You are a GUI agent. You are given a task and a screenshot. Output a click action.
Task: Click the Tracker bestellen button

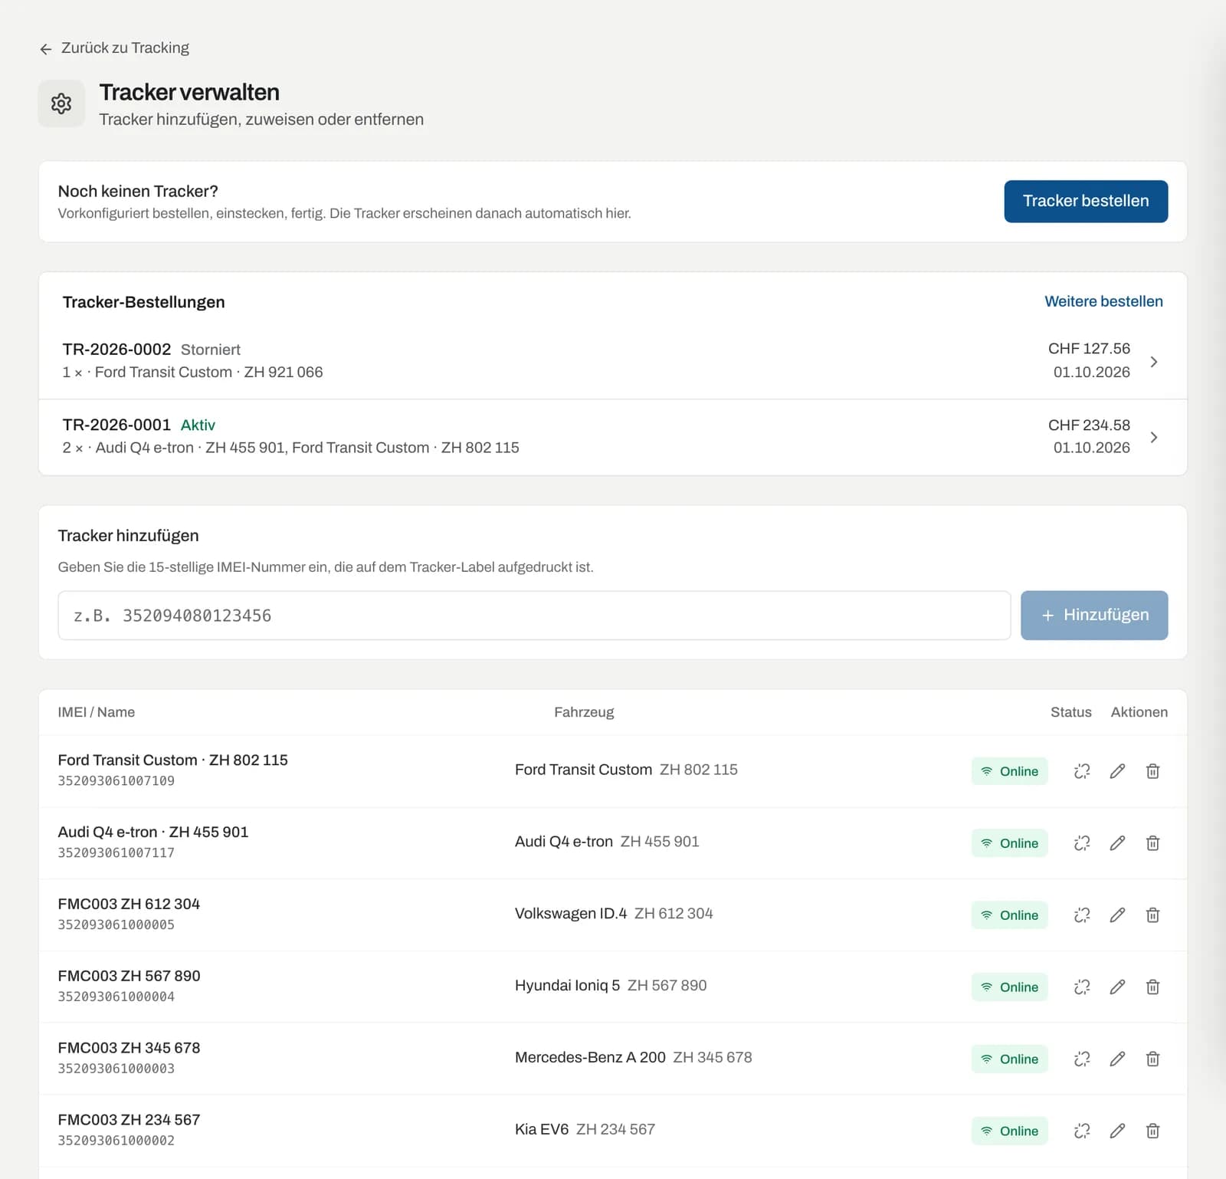(1086, 201)
